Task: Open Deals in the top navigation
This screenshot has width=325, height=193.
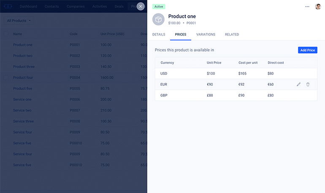Action: 119,6
